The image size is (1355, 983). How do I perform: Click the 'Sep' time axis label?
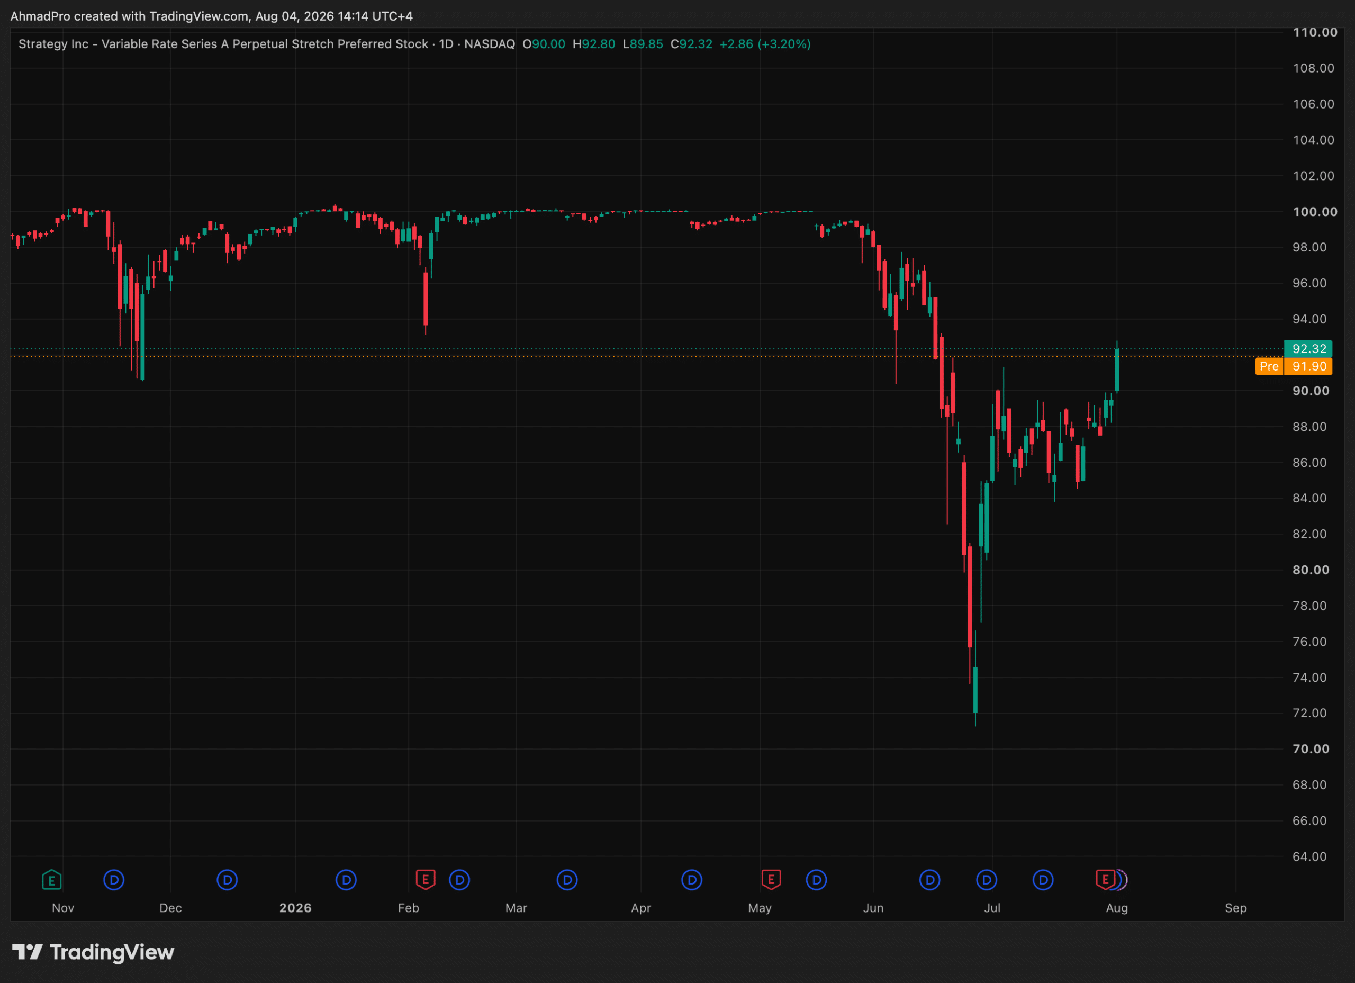click(1235, 908)
